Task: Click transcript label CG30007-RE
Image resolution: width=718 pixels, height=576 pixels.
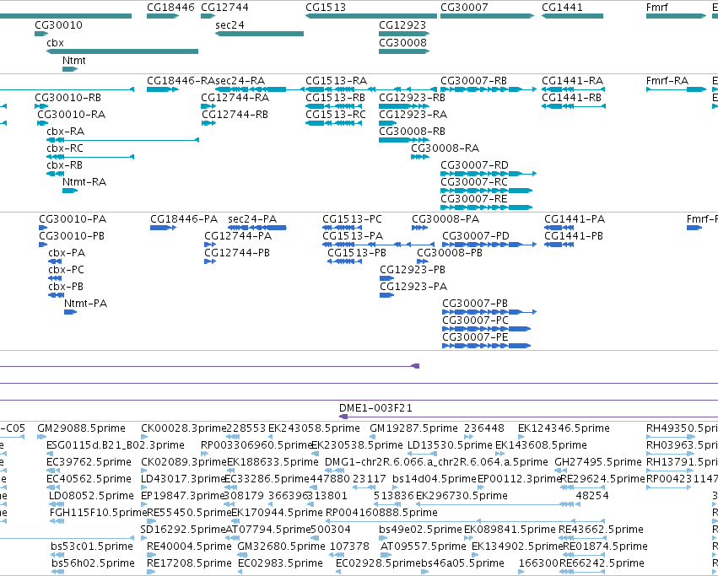Action: point(474,200)
